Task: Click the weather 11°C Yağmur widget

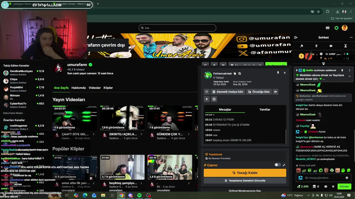Action: point(292,195)
